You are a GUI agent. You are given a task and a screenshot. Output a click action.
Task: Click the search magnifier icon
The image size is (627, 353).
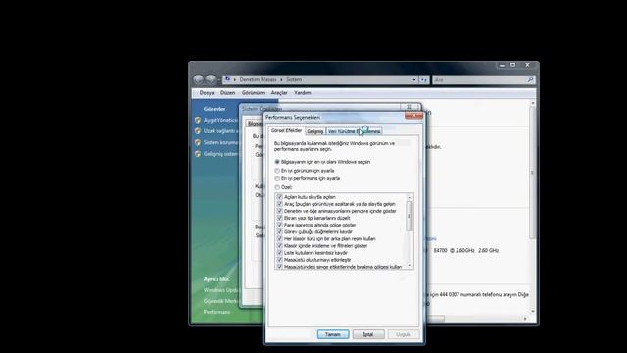530,80
